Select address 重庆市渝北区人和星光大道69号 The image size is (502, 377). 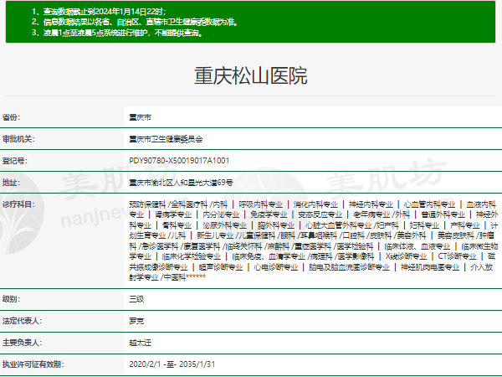181,183
